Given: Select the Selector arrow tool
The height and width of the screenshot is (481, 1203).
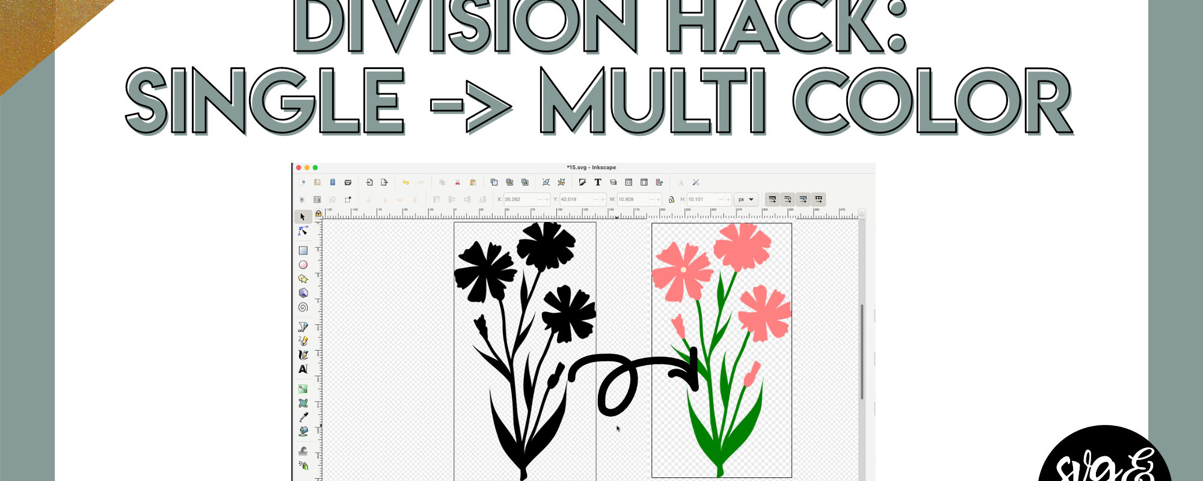Looking at the screenshot, I should 303,216.
